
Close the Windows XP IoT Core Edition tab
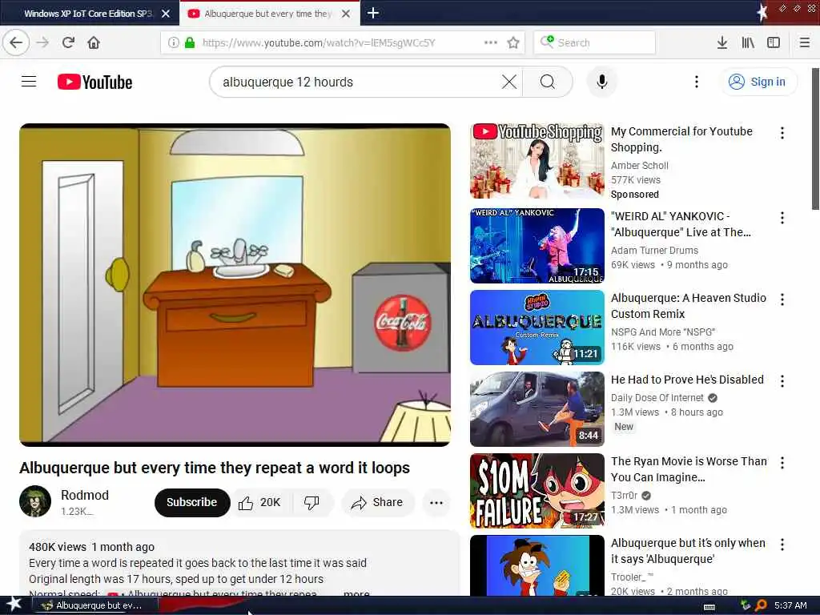pos(166,14)
